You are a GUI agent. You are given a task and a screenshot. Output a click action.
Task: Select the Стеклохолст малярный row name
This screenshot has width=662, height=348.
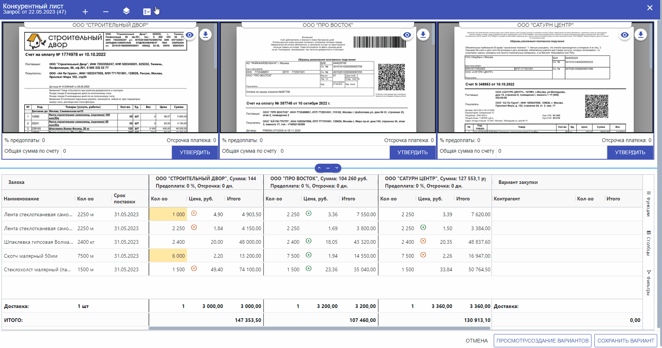click(37, 269)
